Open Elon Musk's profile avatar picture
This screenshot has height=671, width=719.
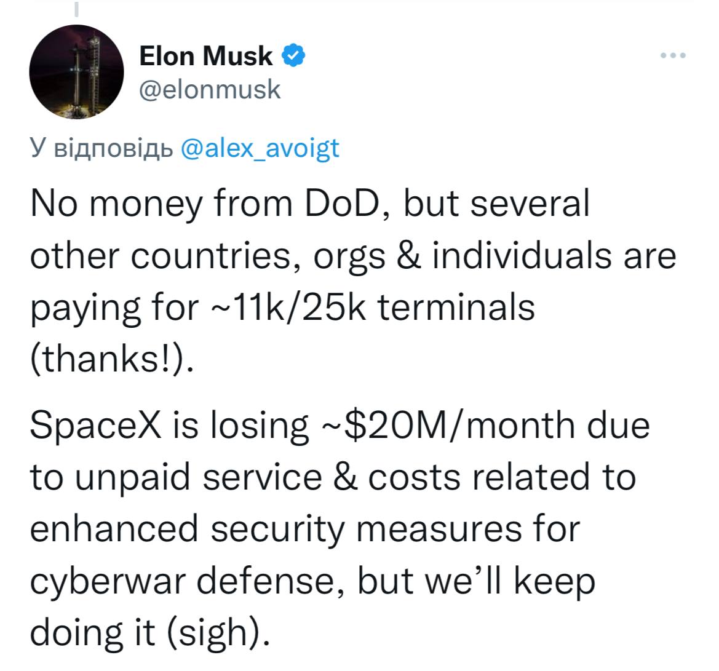(77, 72)
